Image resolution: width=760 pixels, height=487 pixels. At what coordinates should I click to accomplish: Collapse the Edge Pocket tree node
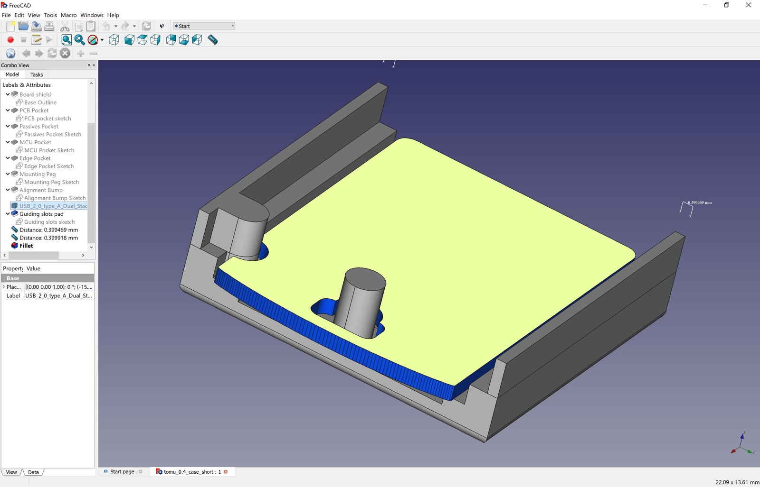(8, 158)
